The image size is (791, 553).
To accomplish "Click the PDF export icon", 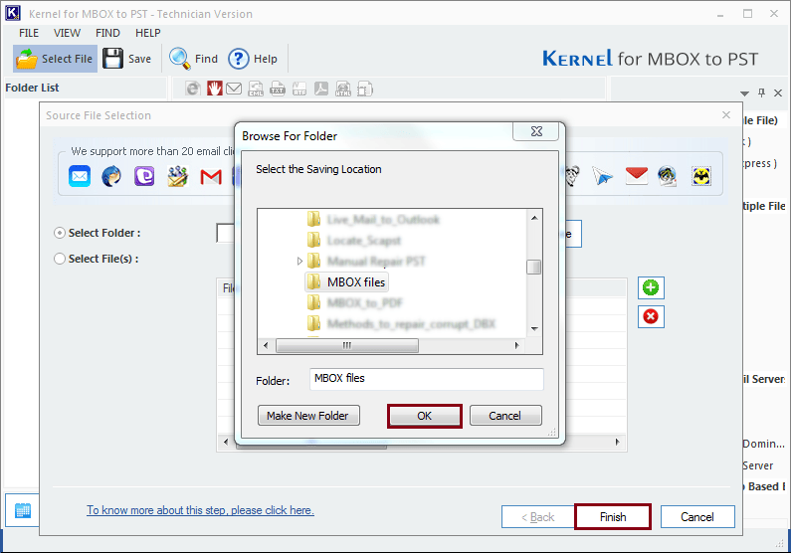I will pyautogui.click(x=321, y=89).
